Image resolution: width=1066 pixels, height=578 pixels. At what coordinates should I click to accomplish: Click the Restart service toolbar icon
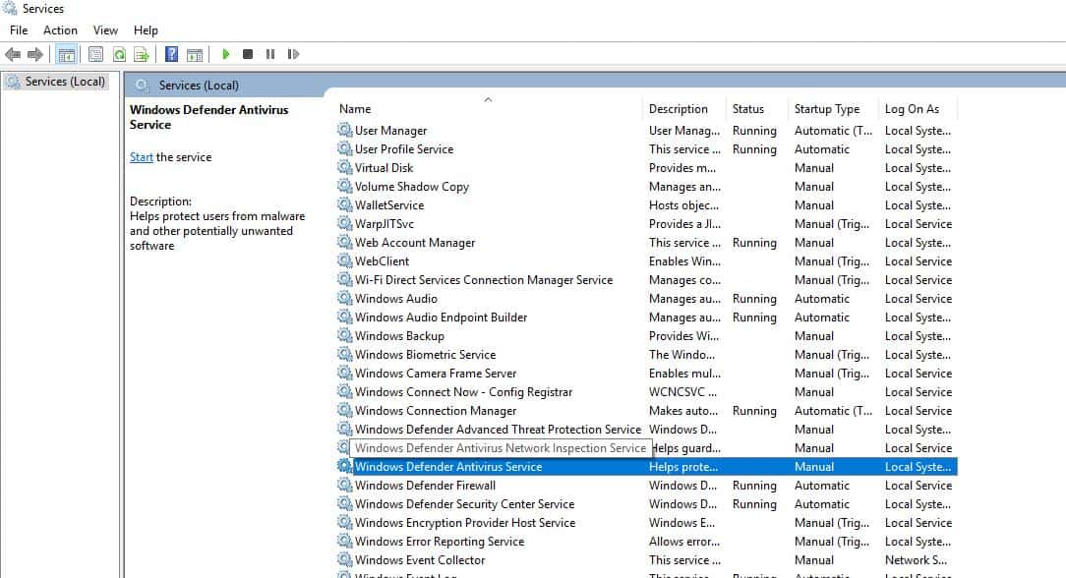pos(294,54)
